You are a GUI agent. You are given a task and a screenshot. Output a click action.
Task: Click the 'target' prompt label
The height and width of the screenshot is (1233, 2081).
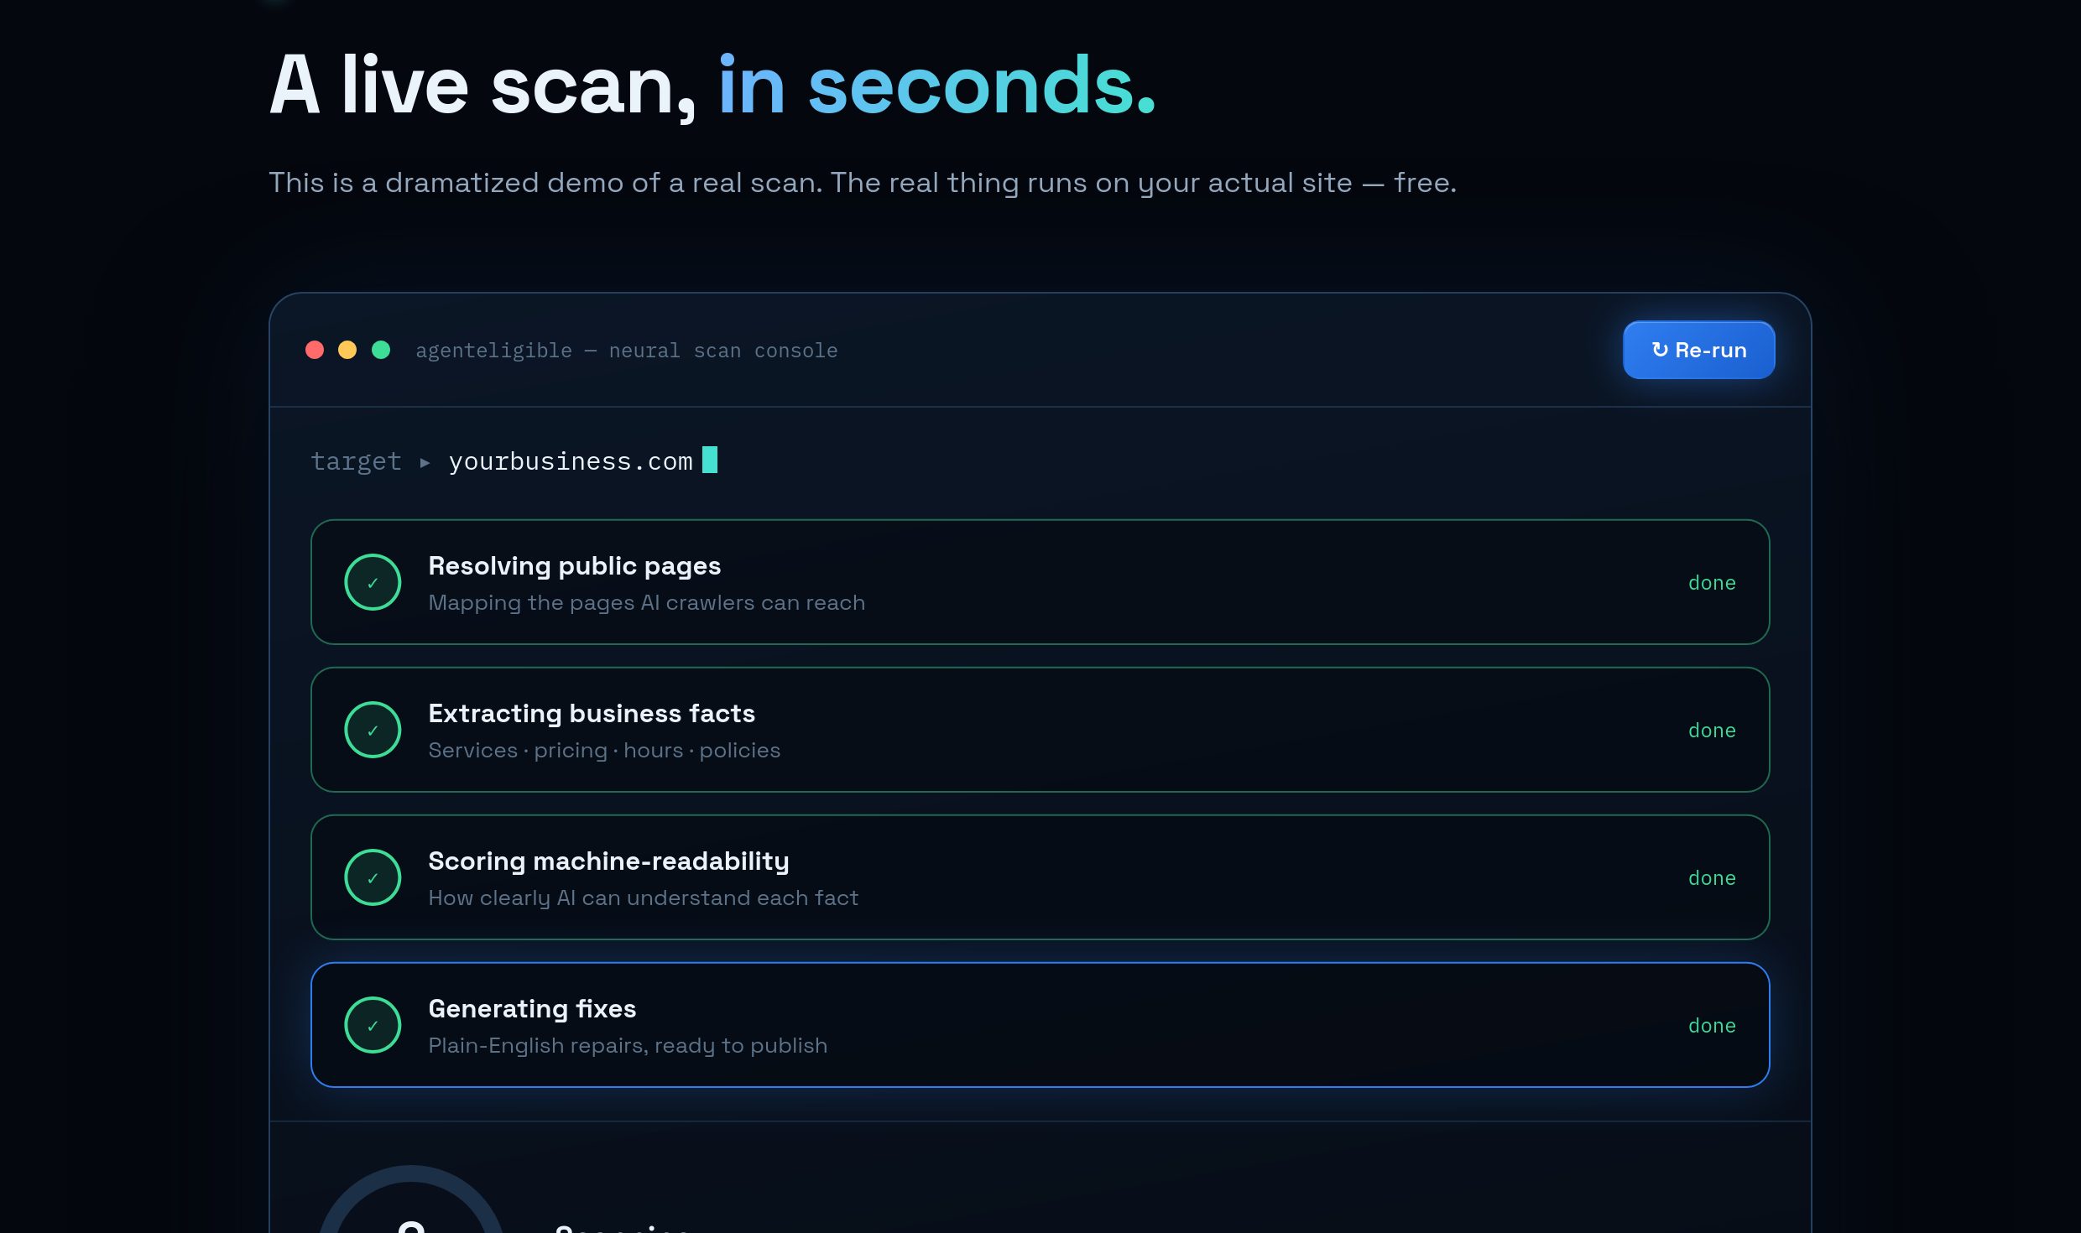coord(356,462)
